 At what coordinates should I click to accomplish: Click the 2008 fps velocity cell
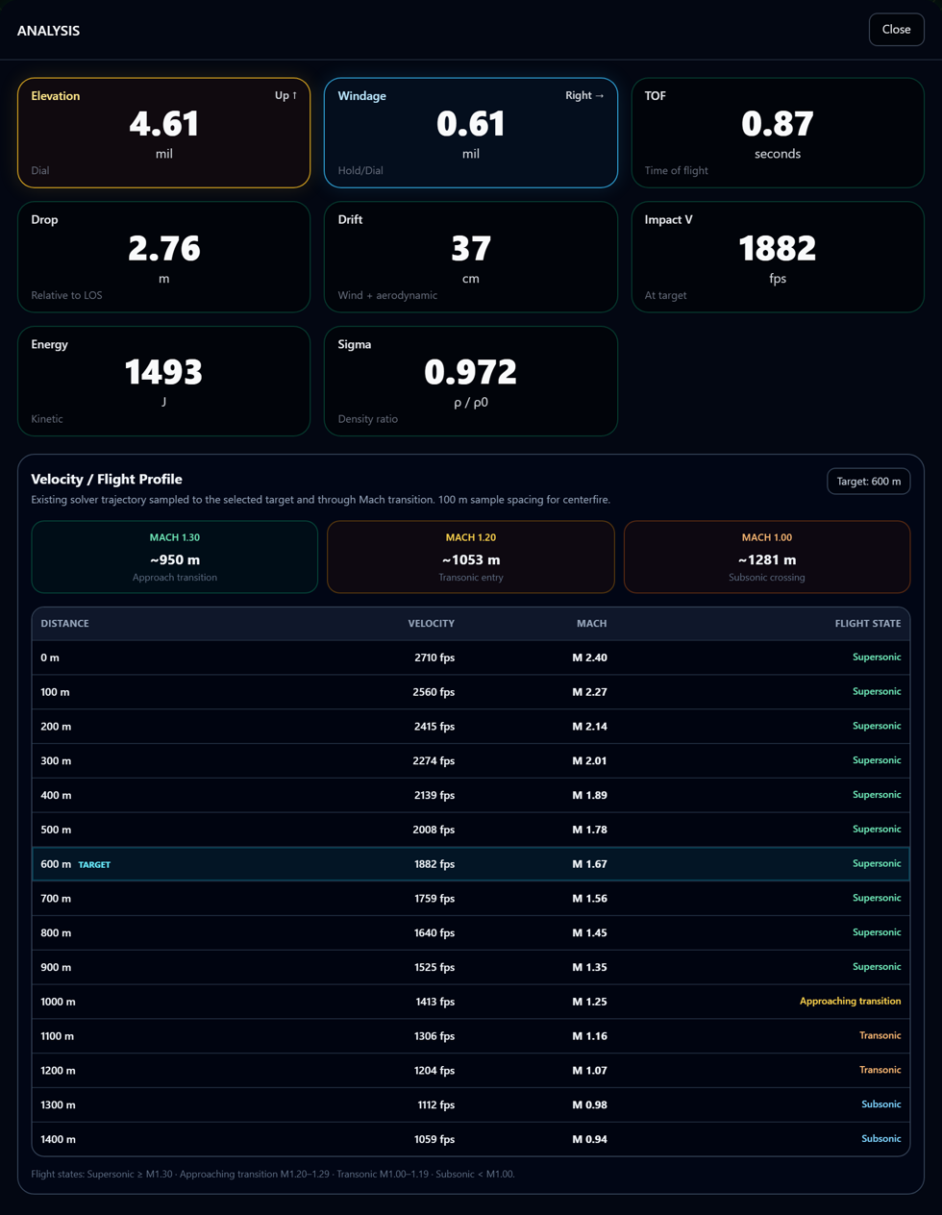434,830
